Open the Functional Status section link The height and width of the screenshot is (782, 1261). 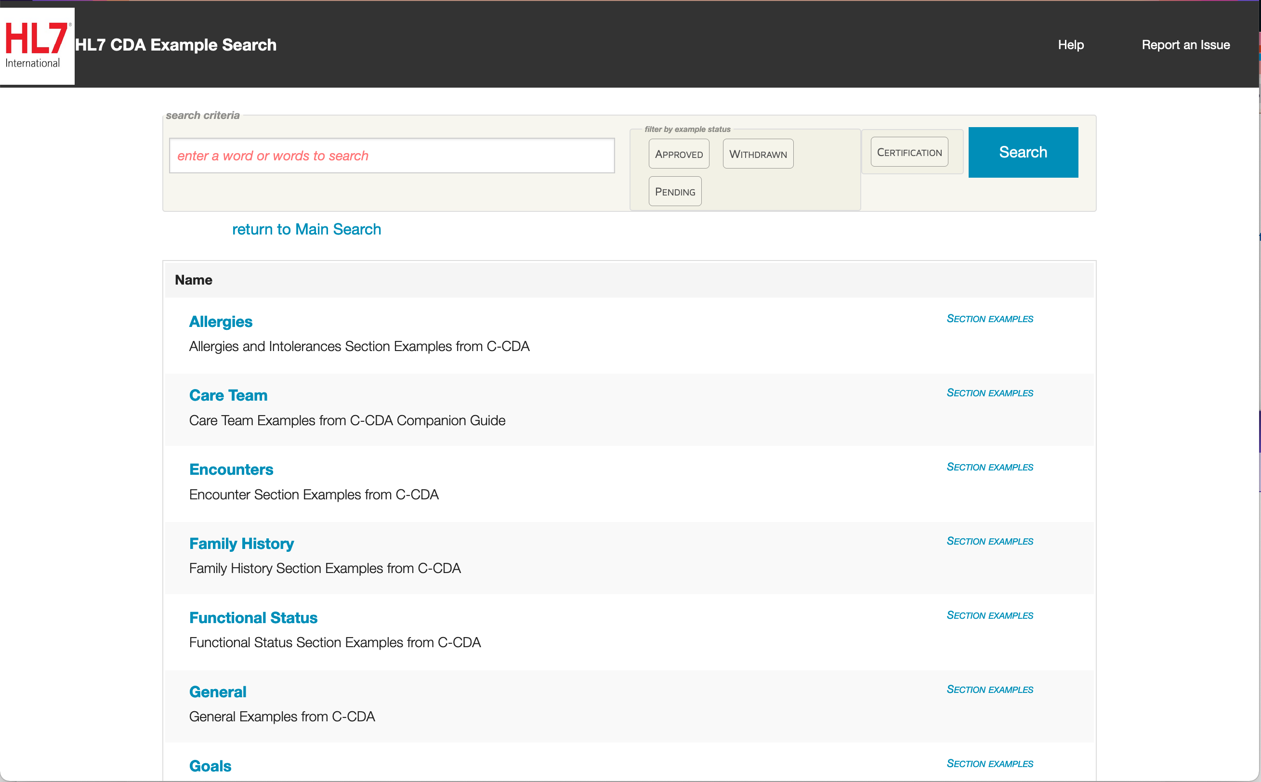[253, 617]
